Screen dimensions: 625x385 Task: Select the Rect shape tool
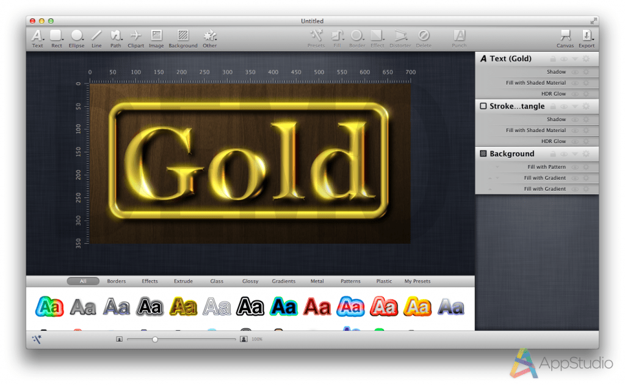coord(57,39)
